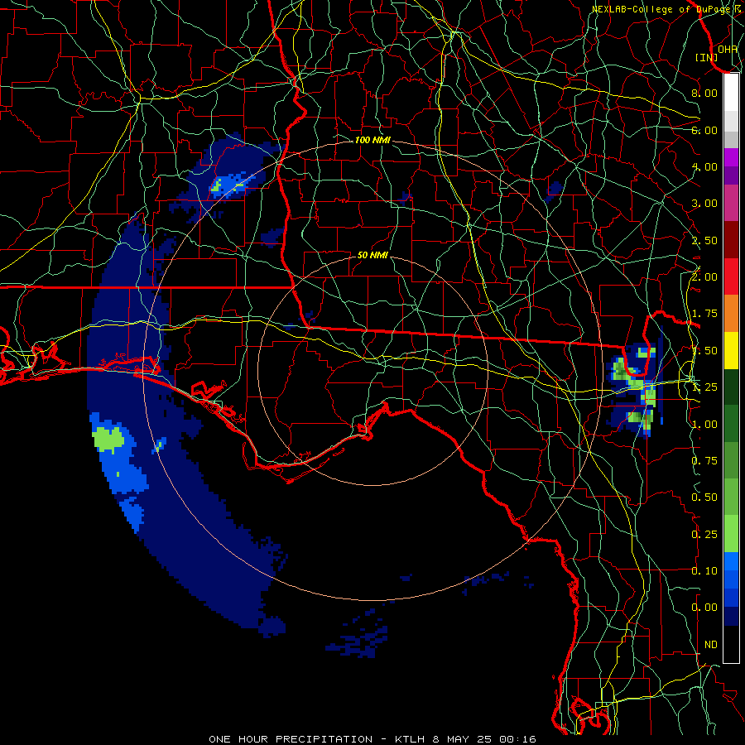Select the 0.25 legend value
The height and width of the screenshot is (745, 745).
pos(704,535)
